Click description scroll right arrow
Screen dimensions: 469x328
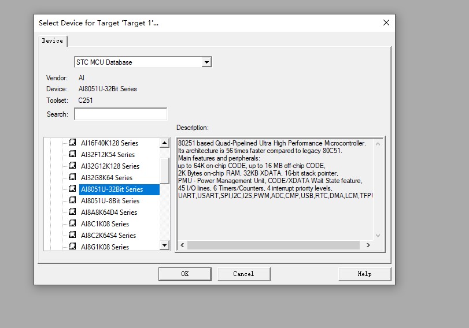368,245
